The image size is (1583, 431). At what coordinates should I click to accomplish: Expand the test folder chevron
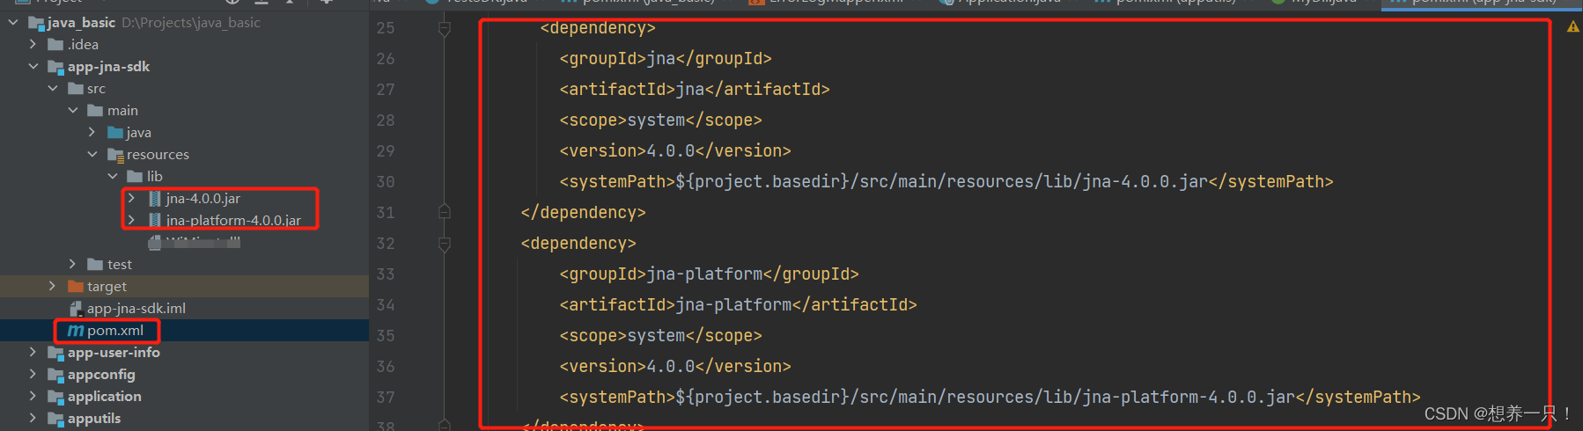click(73, 264)
